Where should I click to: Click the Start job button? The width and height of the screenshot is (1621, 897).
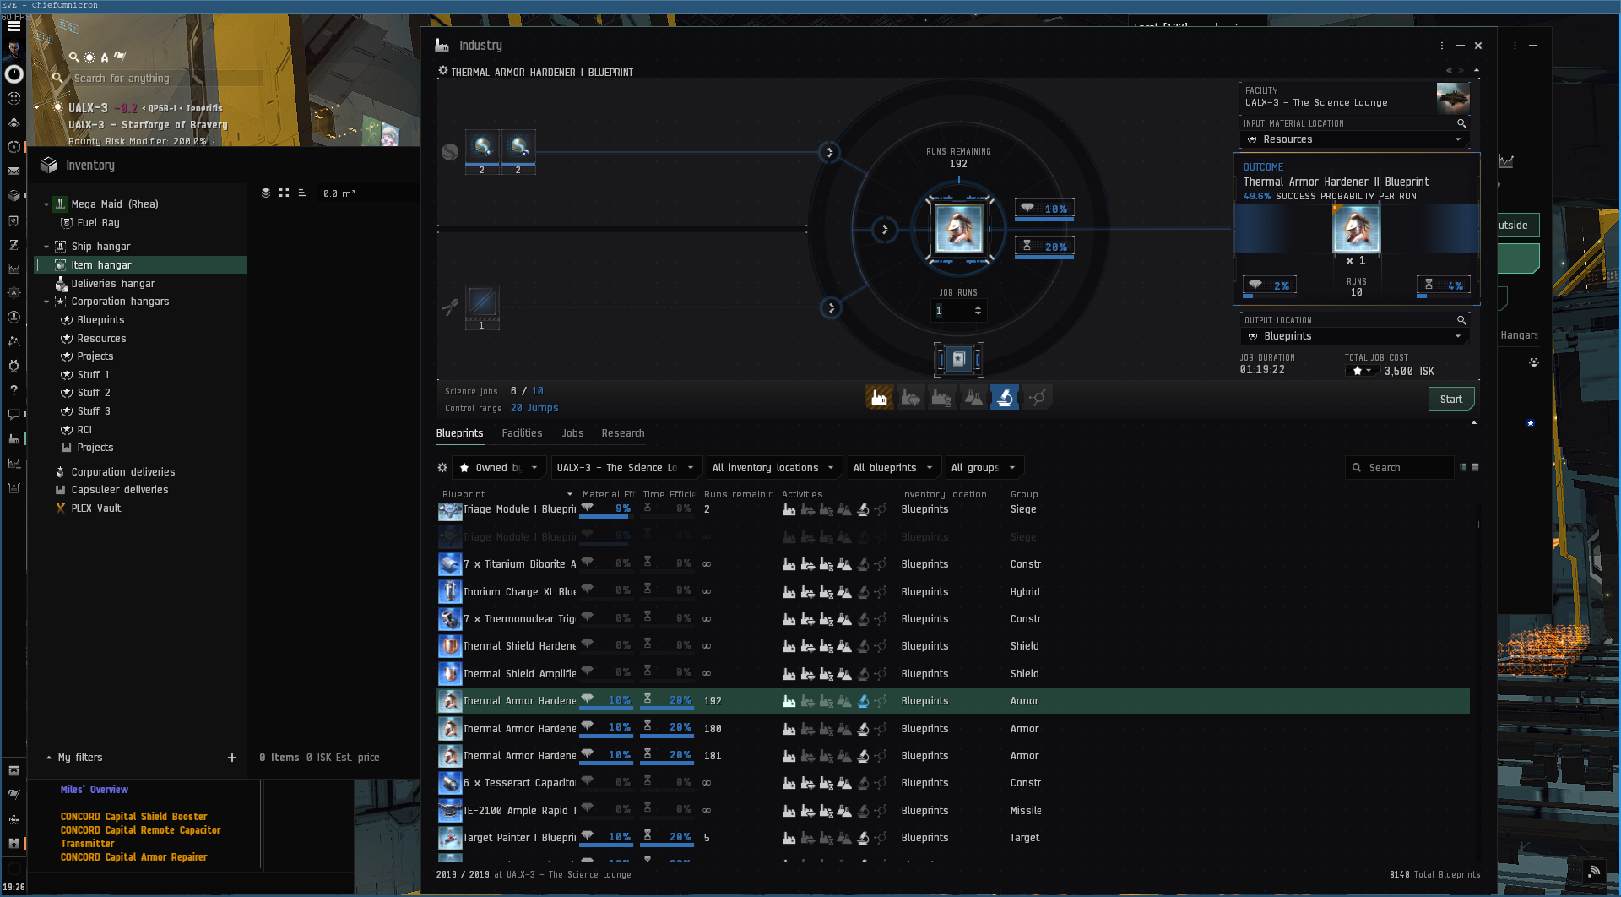1450,400
